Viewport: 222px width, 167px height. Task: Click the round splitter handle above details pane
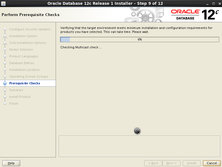coord(137,131)
